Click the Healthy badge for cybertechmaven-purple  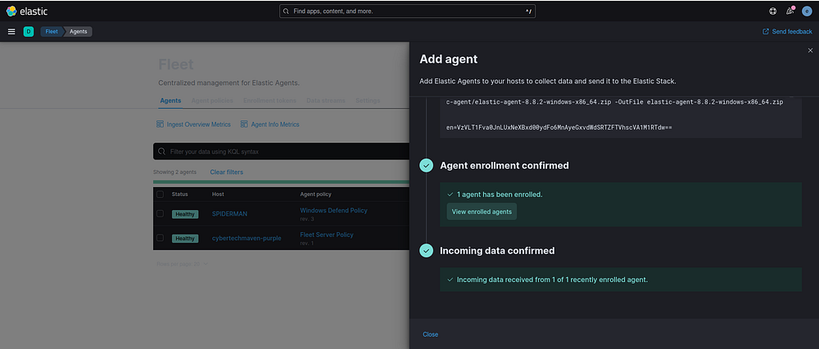coord(185,238)
